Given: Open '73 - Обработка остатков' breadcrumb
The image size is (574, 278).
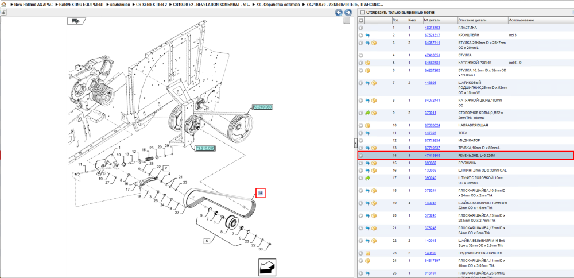Looking at the screenshot, I should tap(278, 5).
